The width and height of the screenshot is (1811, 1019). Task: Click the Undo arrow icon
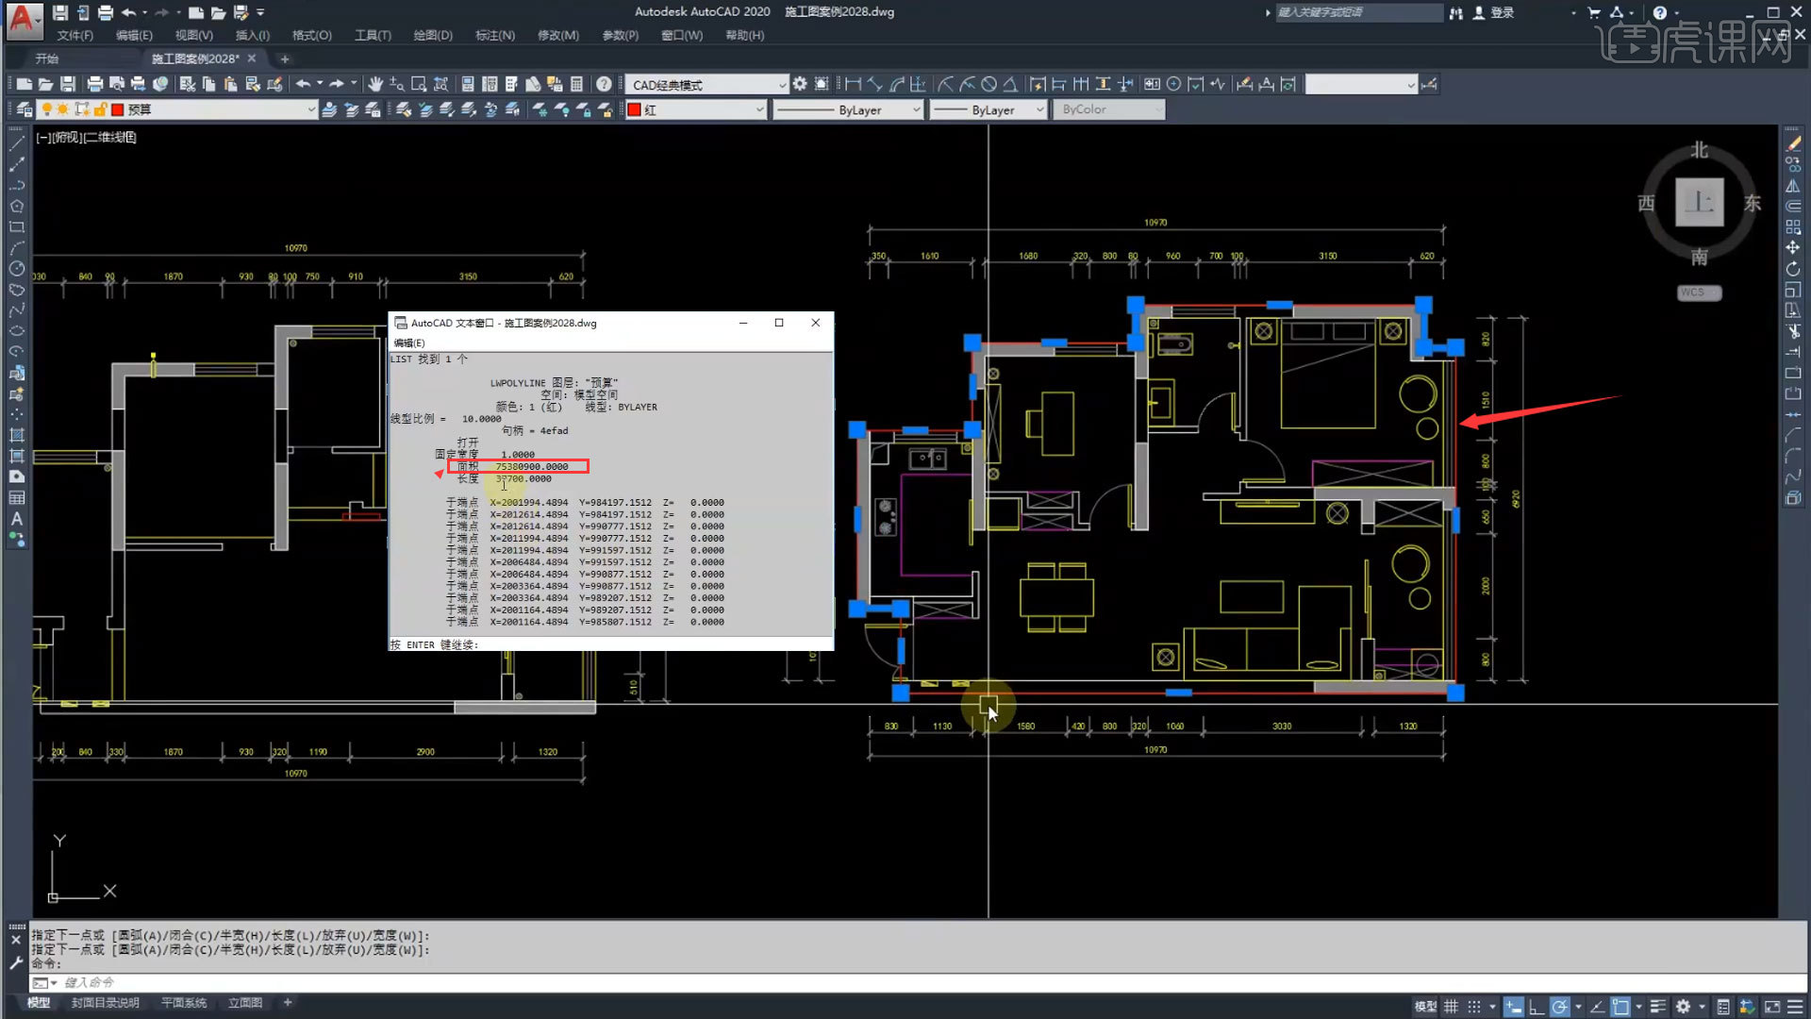click(303, 84)
